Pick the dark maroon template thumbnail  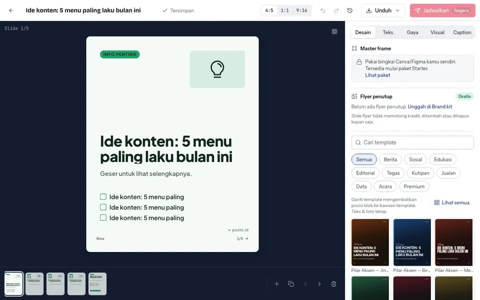click(412, 288)
